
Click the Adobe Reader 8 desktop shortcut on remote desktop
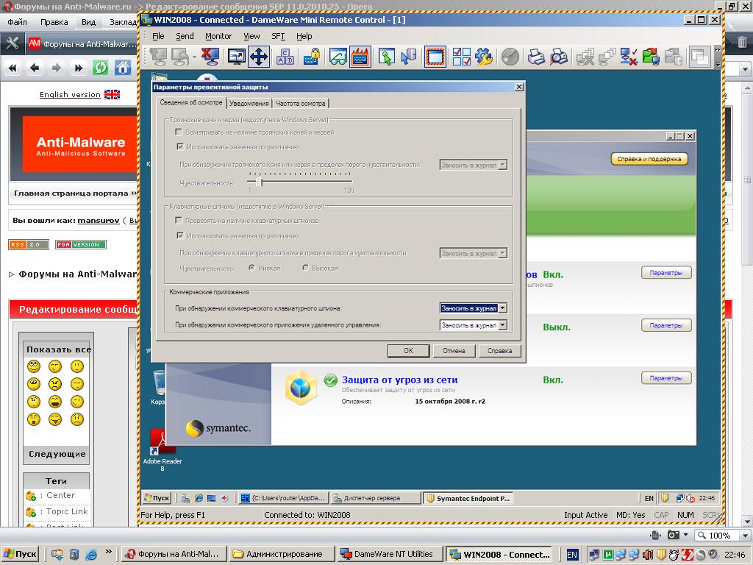tap(163, 449)
